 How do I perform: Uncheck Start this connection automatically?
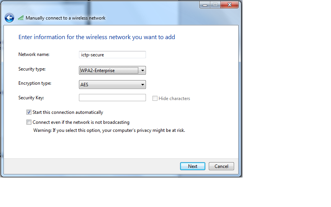tap(29, 112)
